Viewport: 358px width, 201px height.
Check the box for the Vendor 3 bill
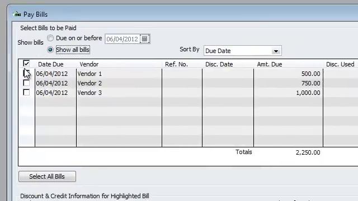click(x=26, y=93)
